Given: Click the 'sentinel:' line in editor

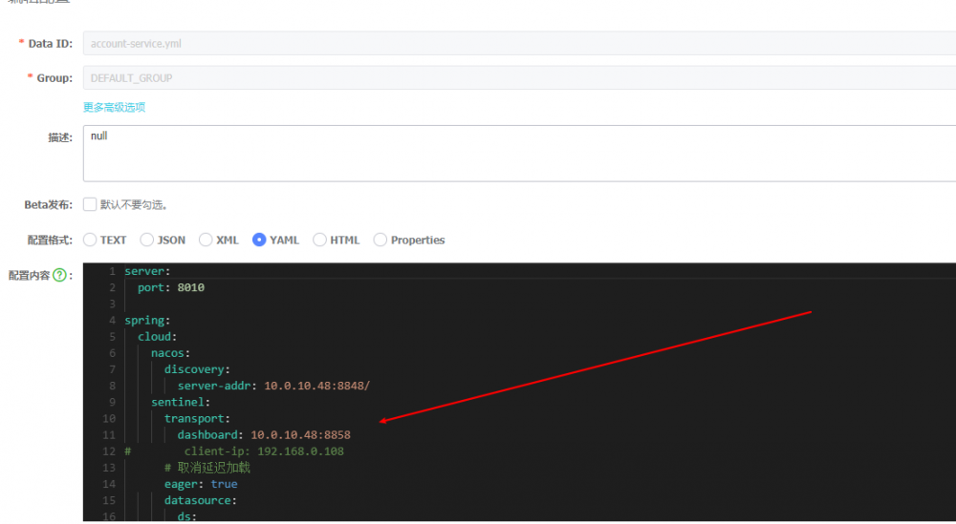Looking at the screenshot, I should [x=181, y=402].
